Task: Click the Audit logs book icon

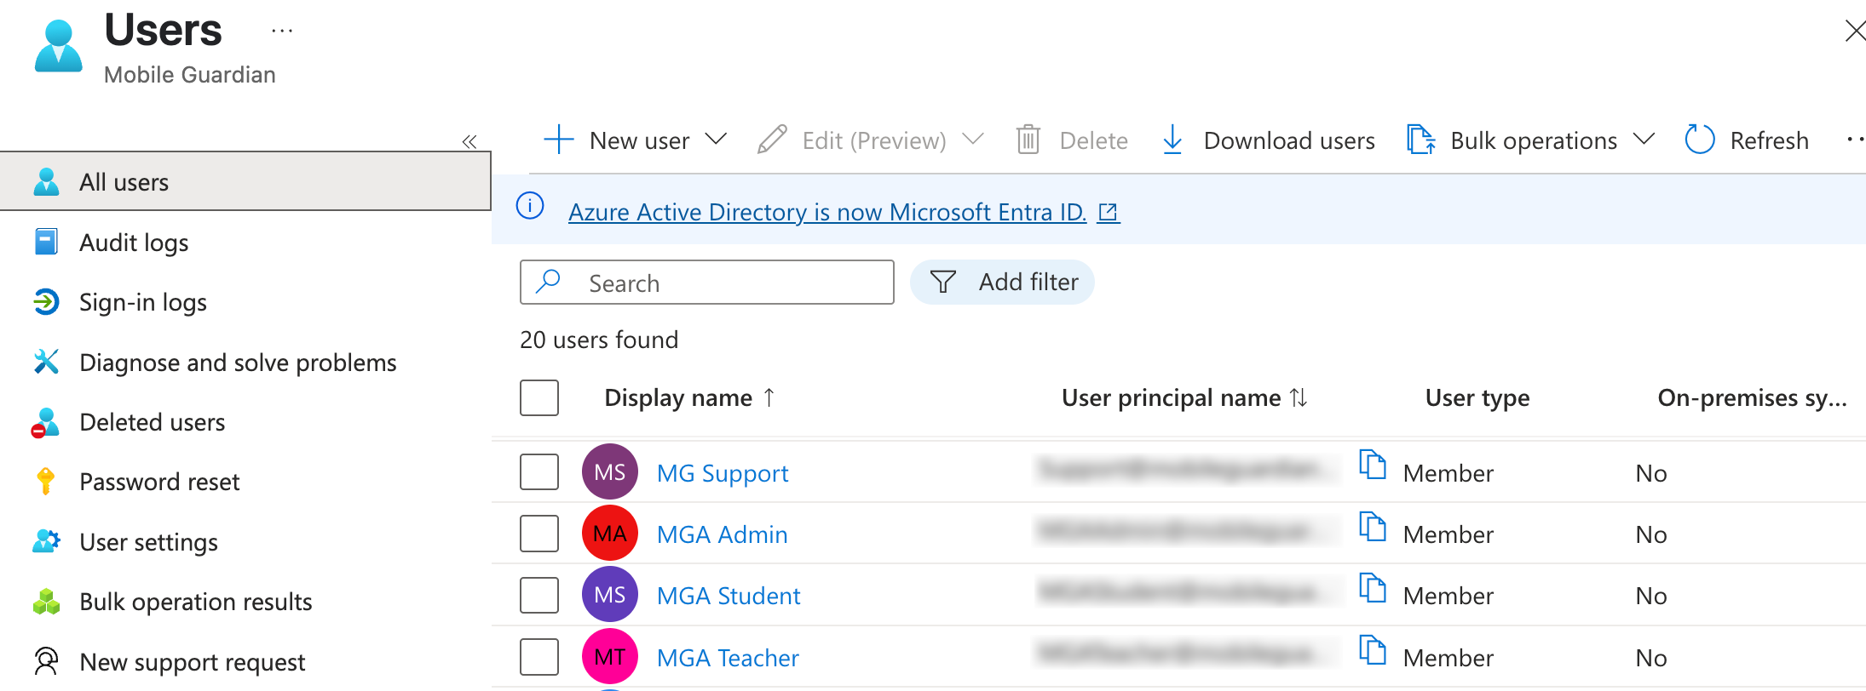Action: click(46, 242)
